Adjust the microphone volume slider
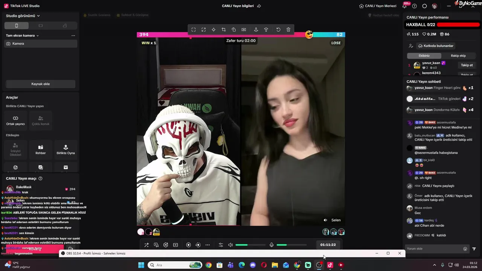This screenshot has height=271, width=482. [291, 245]
